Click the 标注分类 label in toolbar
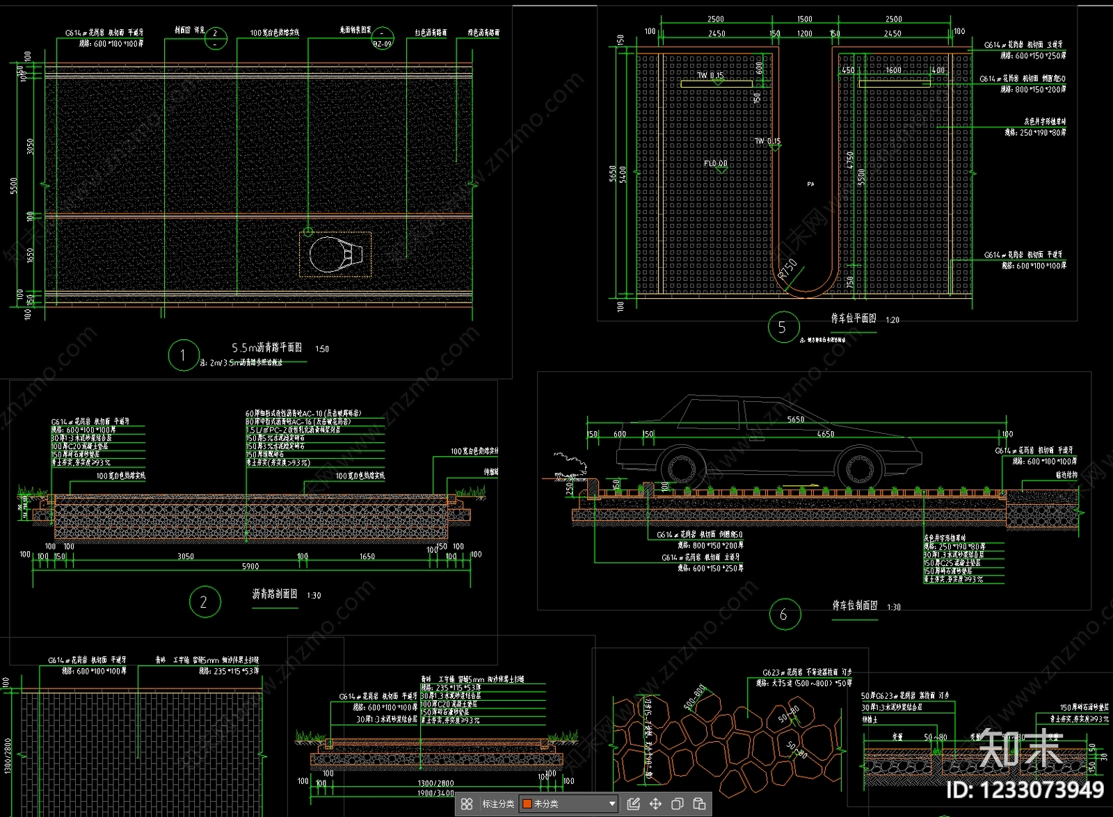 [498, 804]
